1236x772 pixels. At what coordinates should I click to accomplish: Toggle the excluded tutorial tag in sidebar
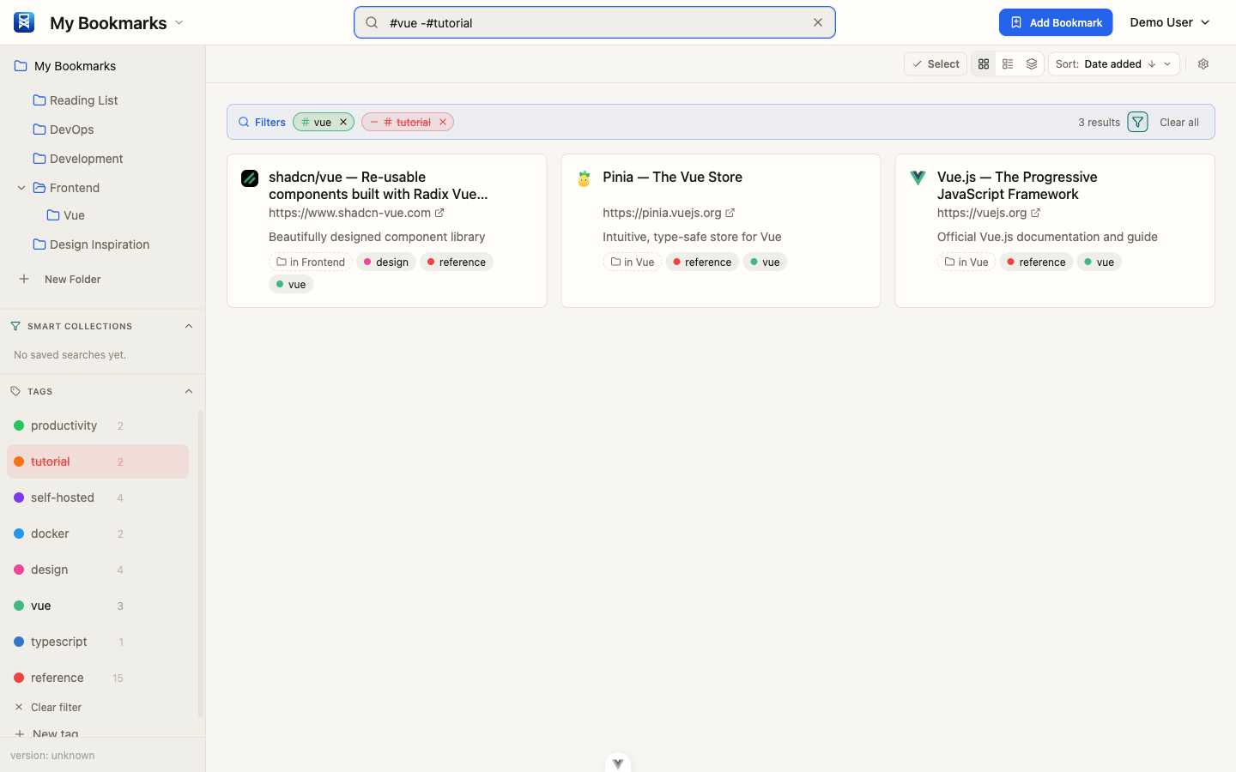pos(98,461)
